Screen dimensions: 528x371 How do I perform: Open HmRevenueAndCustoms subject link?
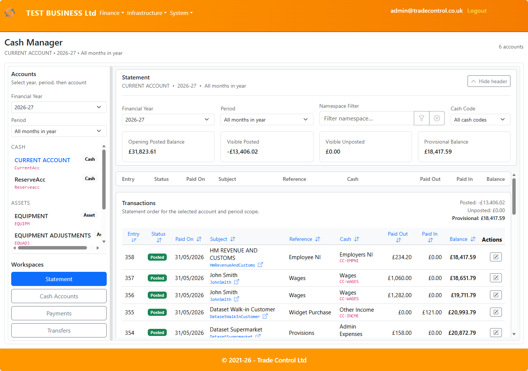[x=232, y=265]
